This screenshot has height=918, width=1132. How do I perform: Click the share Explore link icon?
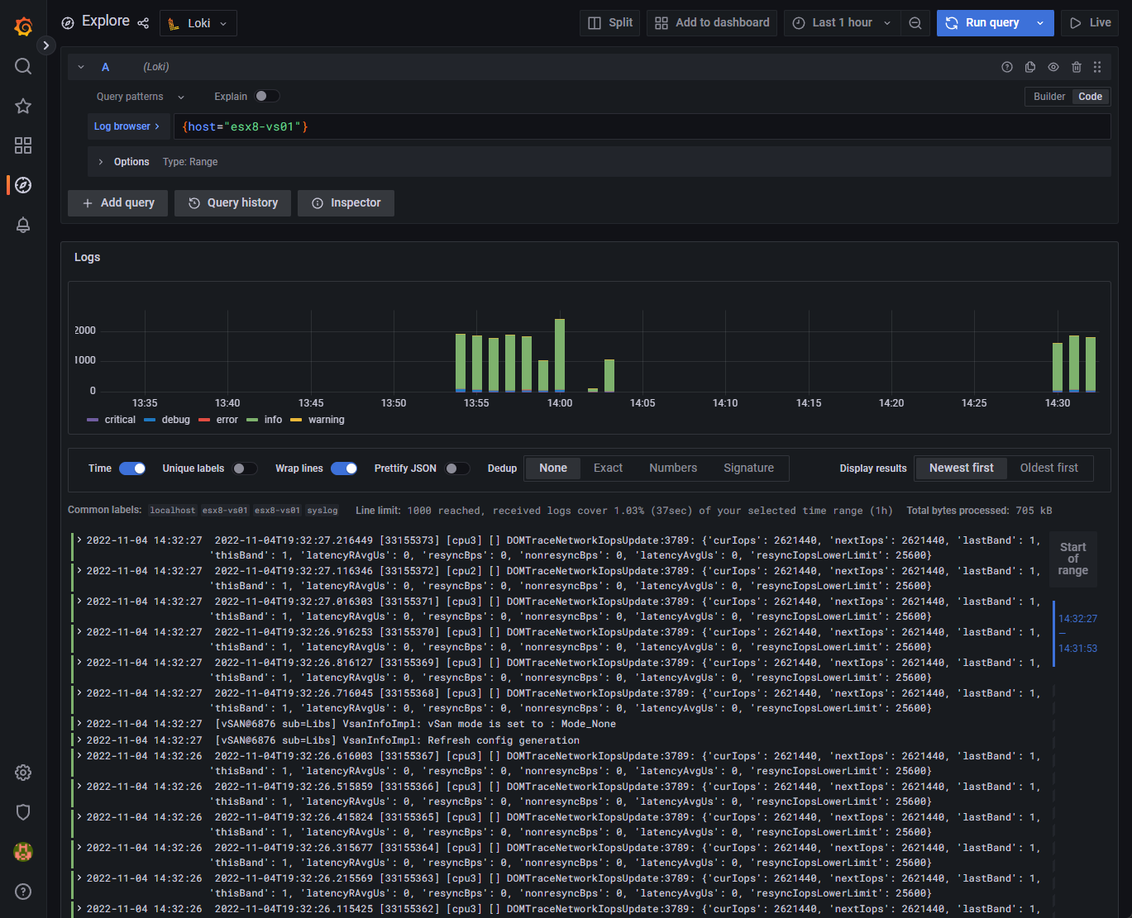pos(143,23)
